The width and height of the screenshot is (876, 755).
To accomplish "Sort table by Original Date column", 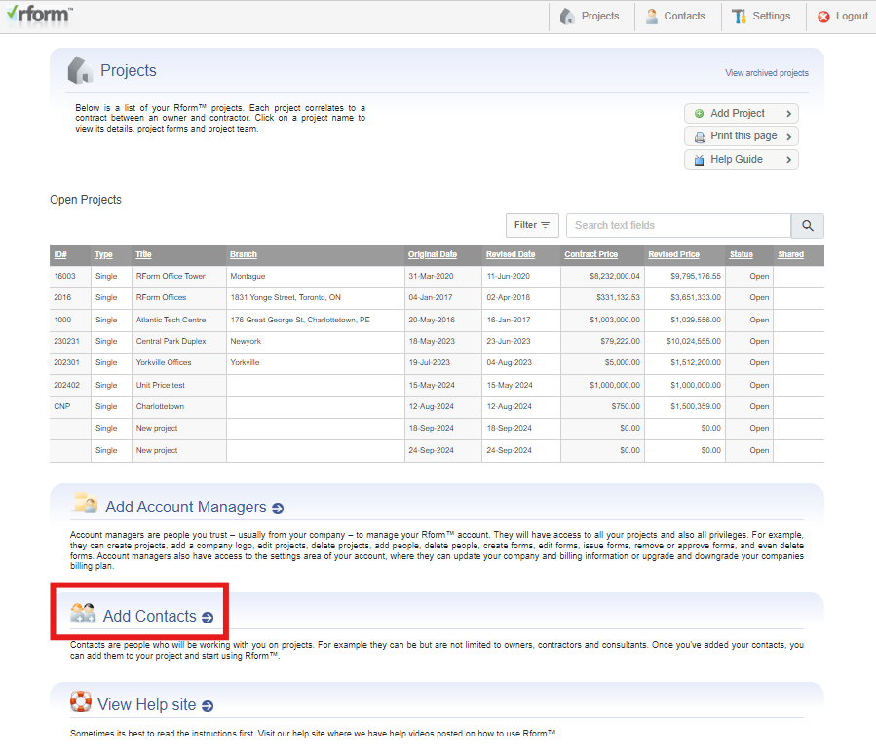I will click(433, 254).
